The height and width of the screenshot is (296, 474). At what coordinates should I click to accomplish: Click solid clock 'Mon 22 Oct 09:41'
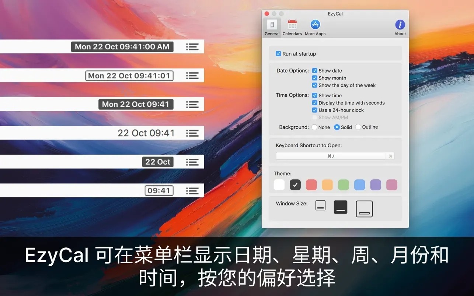pos(136,104)
